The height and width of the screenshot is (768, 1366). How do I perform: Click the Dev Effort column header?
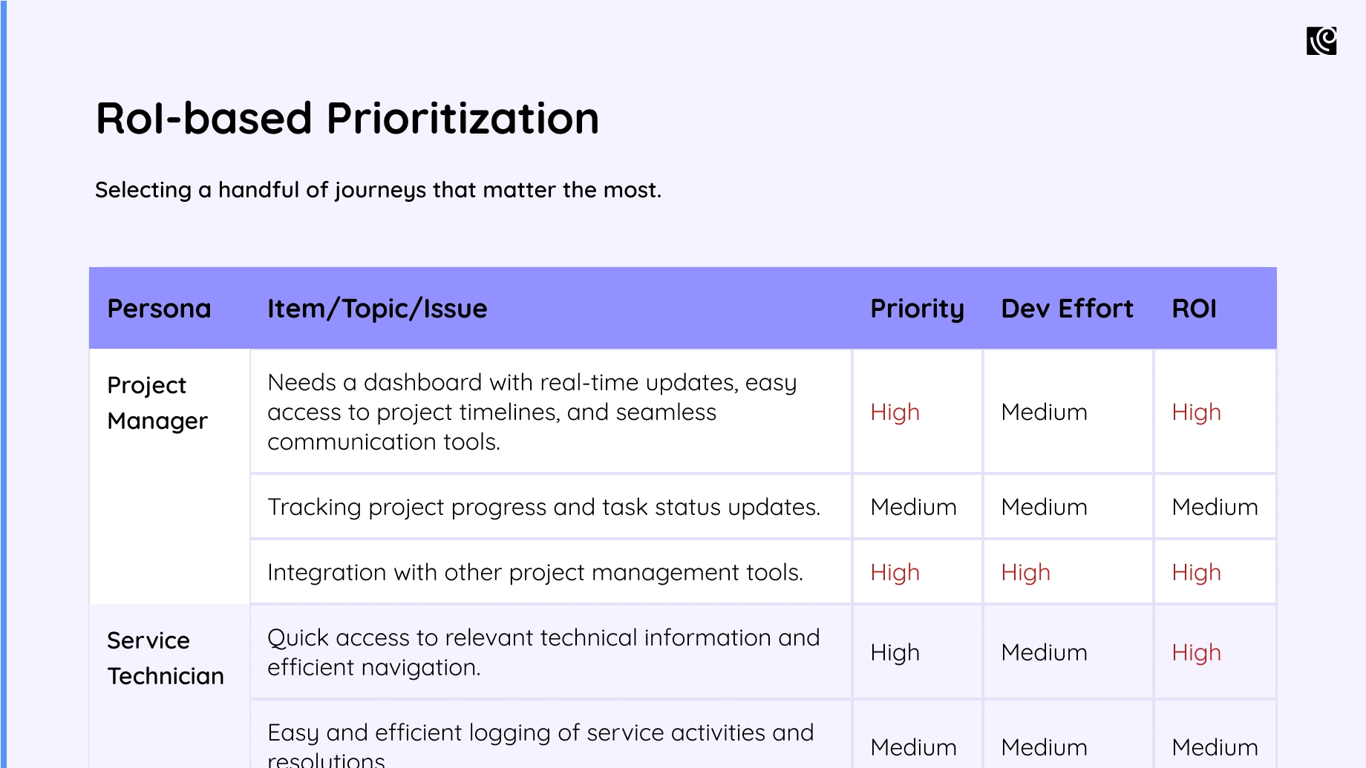(x=1067, y=309)
